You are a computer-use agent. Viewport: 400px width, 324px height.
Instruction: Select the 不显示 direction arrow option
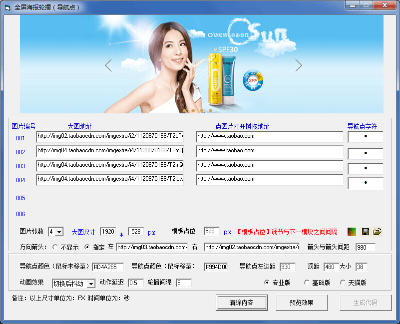(55, 247)
